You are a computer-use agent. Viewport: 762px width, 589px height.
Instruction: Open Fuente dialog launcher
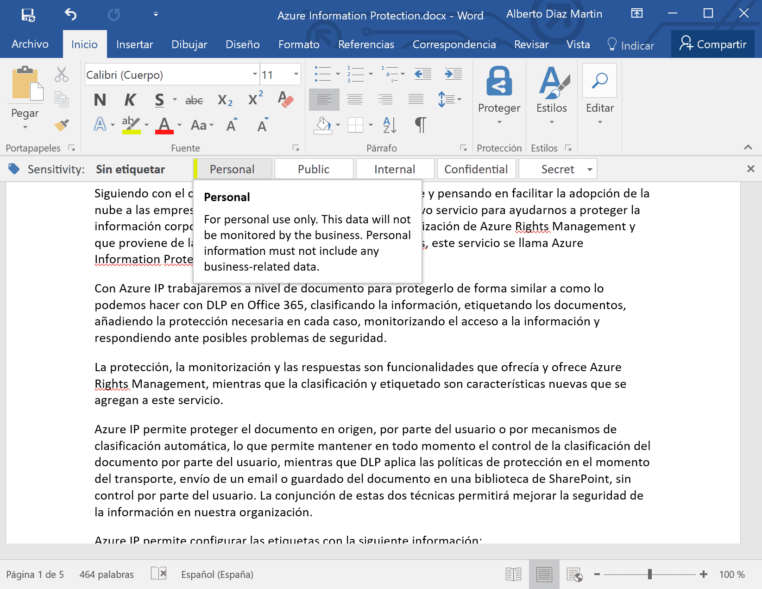296,148
